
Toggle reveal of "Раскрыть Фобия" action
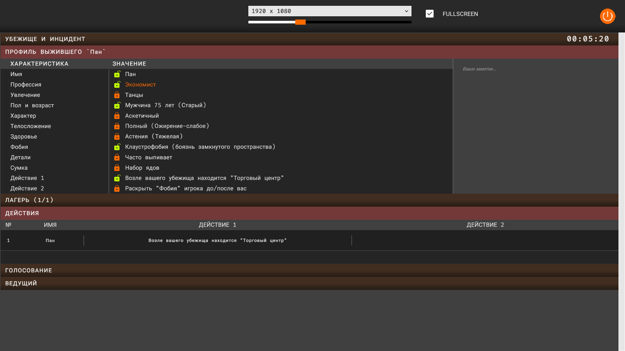(x=117, y=188)
